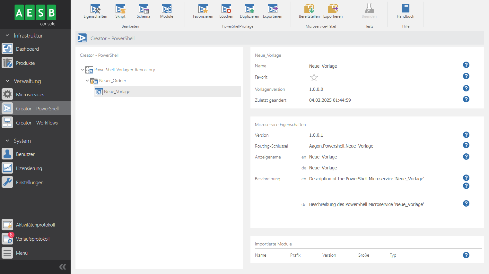
Task: Open the Eigenschaften toolbar icon
Action: [95, 10]
